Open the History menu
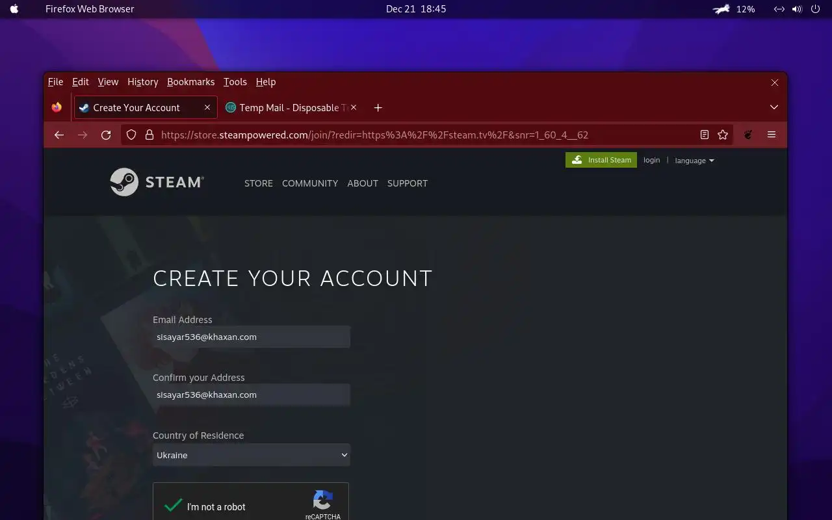 [x=143, y=82]
